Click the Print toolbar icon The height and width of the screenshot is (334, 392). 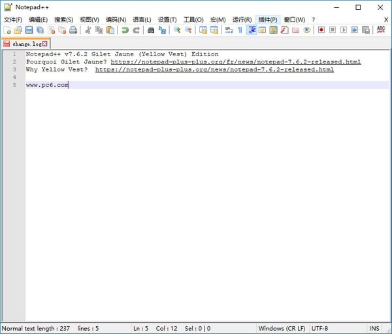click(73, 30)
